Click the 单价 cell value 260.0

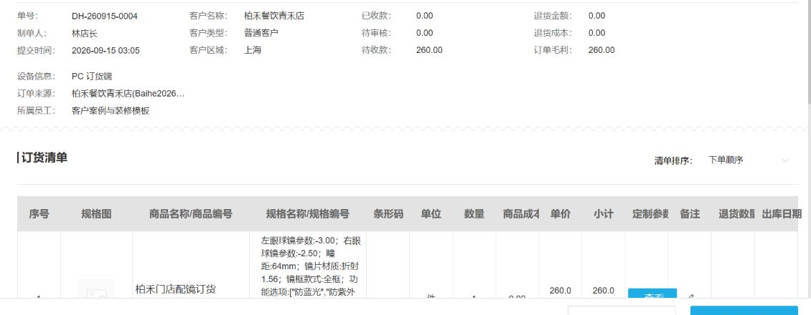click(x=560, y=291)
